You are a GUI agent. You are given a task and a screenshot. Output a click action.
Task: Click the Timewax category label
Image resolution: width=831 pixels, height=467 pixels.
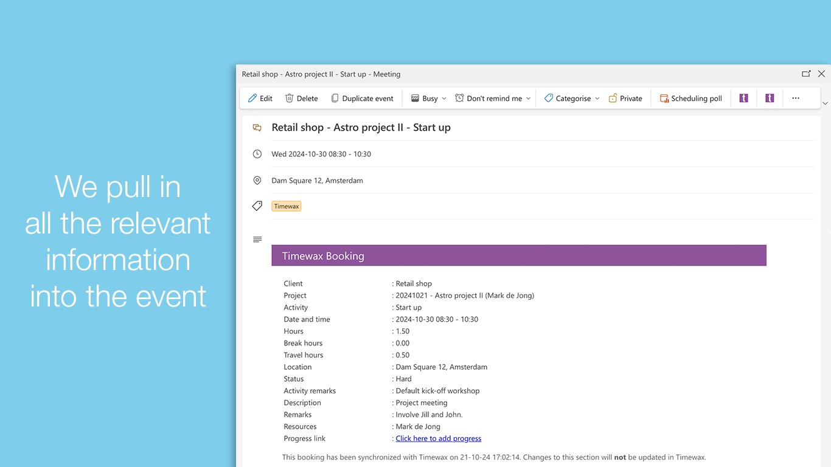pos(287,206)
